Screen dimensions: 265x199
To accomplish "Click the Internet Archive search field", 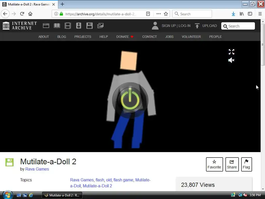I will click(x=238, y=26).
